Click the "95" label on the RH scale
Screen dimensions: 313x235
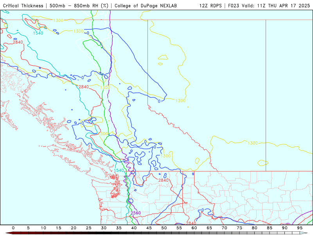point(300,228)
